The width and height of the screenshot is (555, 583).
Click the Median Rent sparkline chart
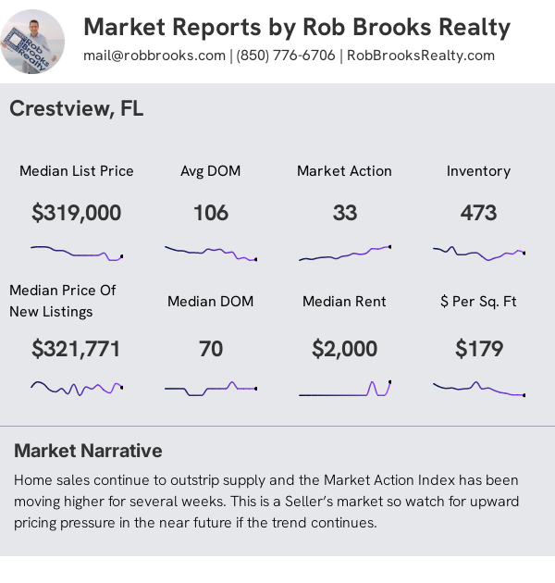coord(345,388)
